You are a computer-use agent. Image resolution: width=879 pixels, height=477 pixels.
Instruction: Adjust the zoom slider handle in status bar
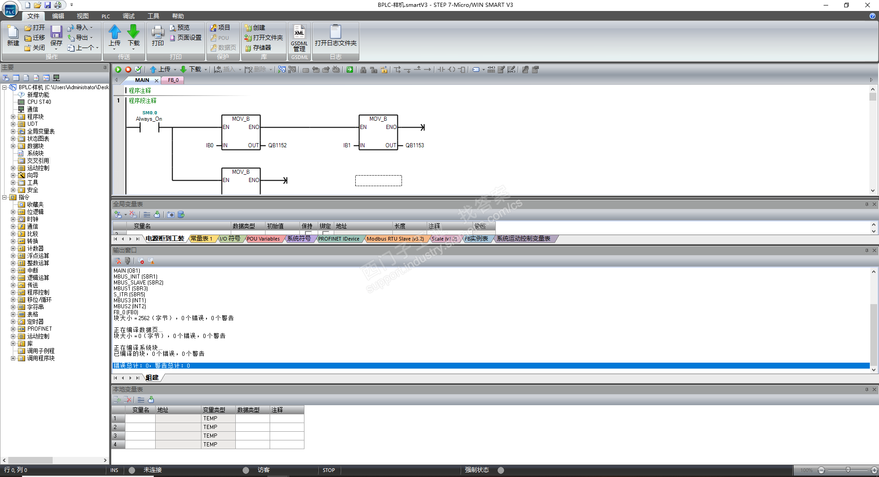tap(848, 470)
